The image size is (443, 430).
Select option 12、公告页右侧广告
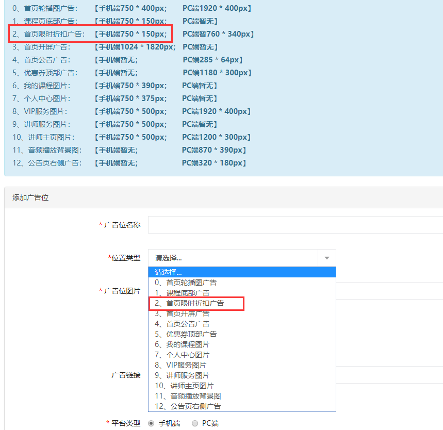click(242, 406)
